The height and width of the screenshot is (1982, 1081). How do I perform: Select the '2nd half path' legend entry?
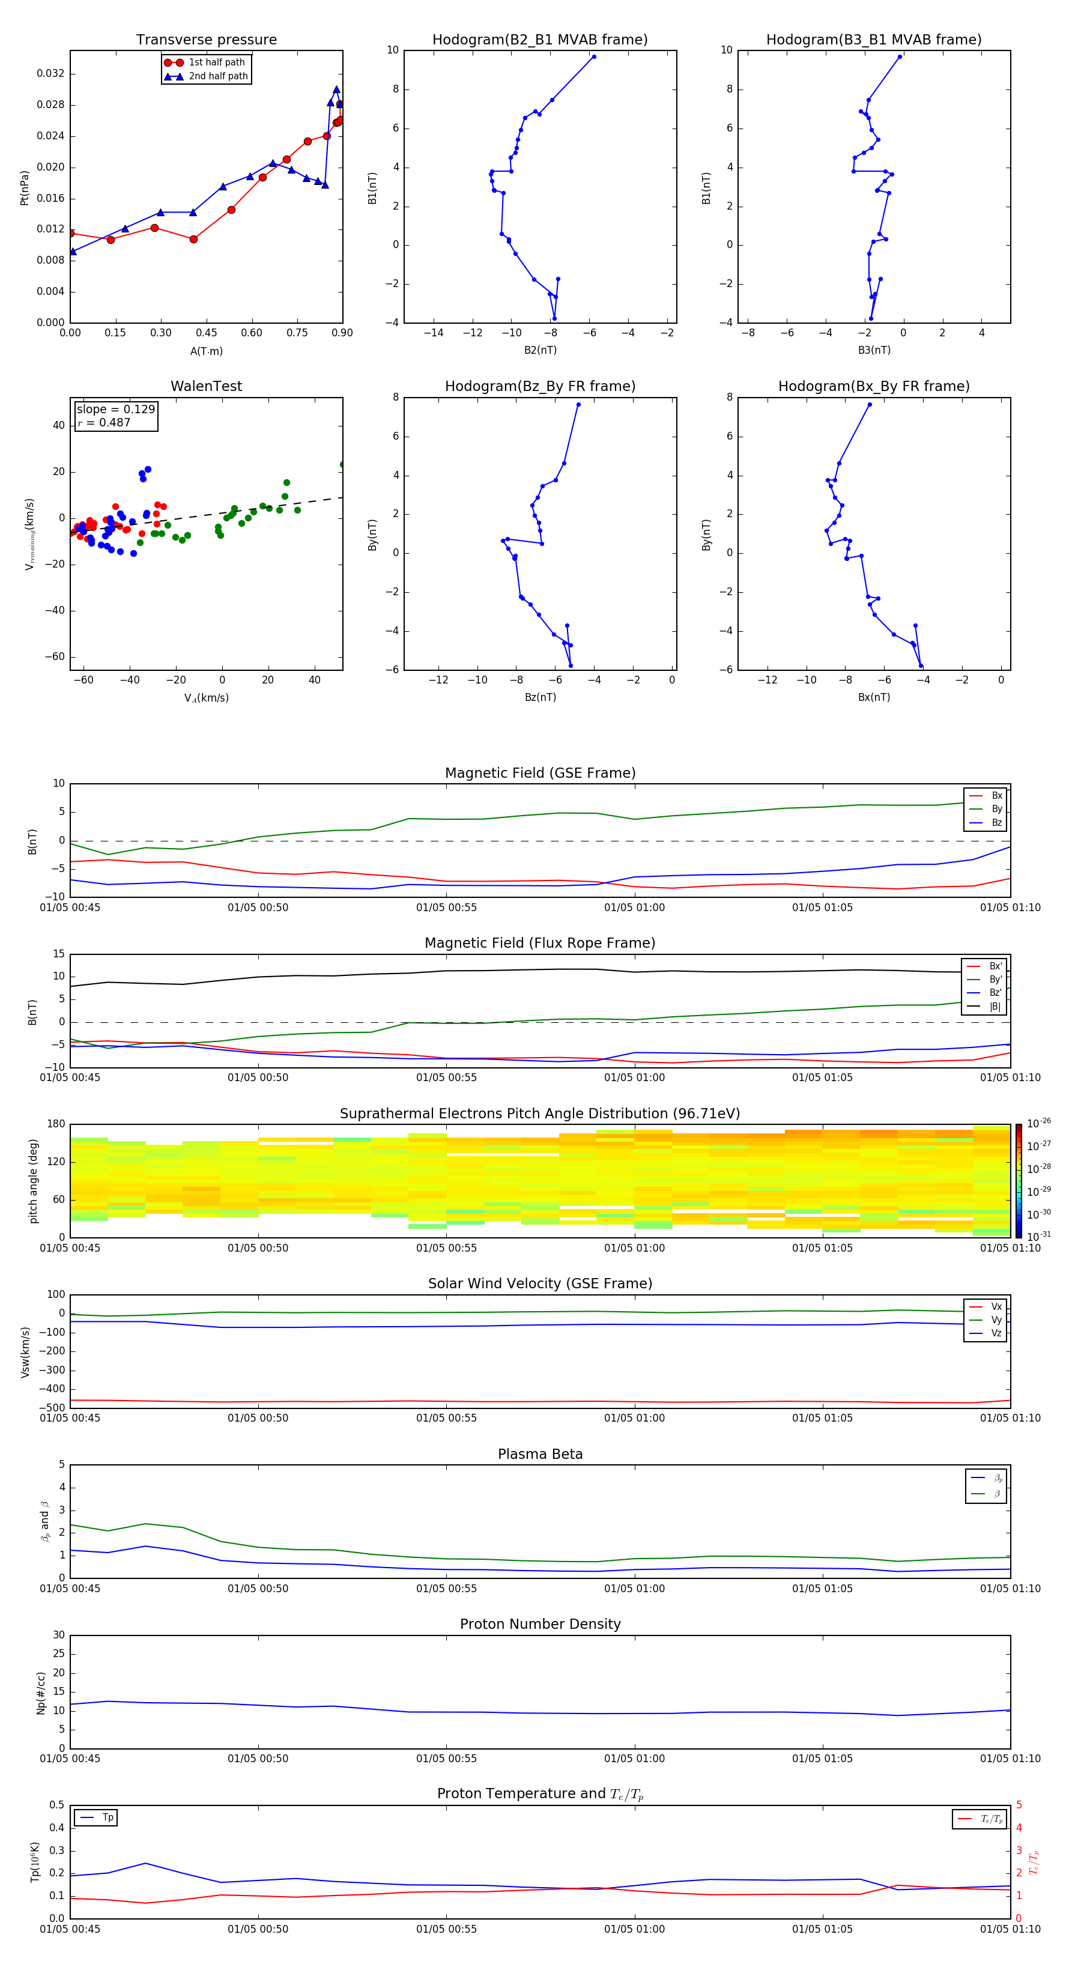pyautogui.click(x=205, y=76)
